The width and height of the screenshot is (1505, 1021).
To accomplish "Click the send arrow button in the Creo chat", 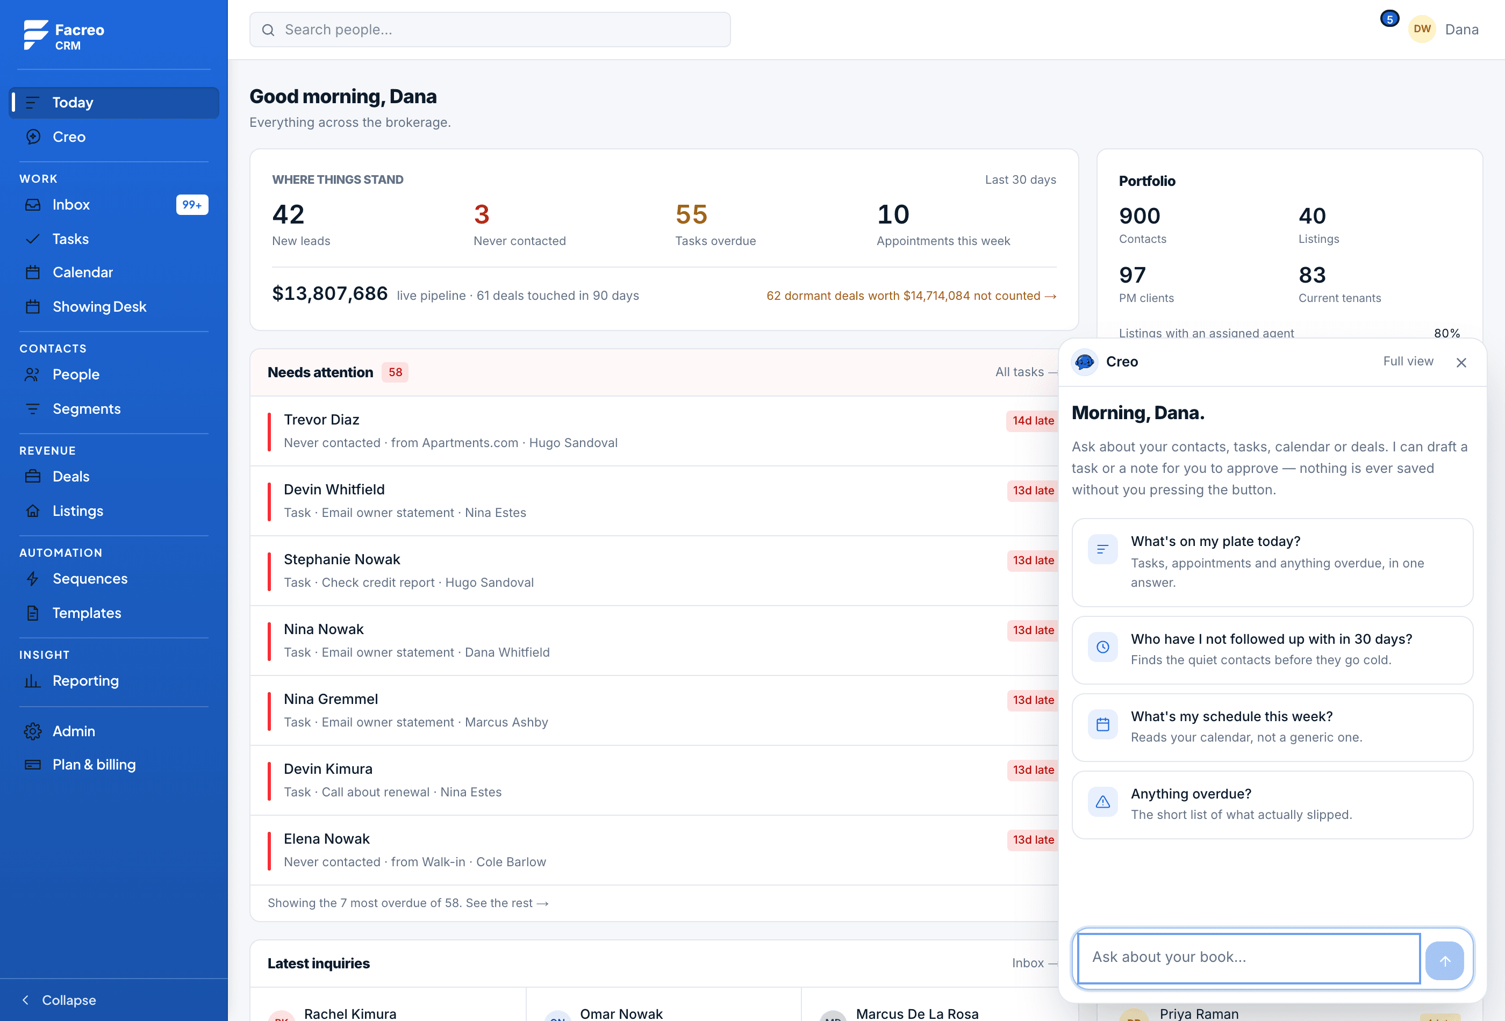I will (1444, 961).
